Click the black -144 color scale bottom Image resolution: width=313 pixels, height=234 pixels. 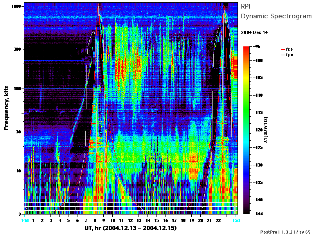click(x=246, y=213)
